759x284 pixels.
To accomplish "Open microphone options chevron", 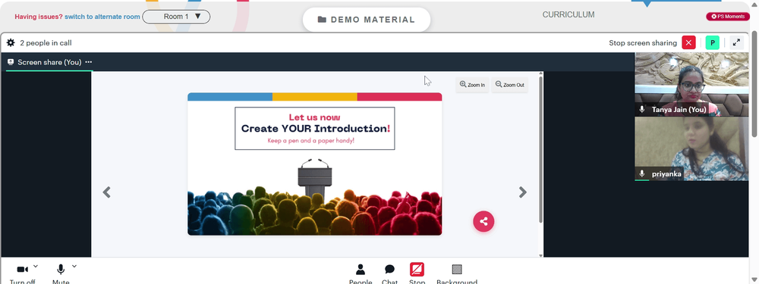I will [74, 266].
